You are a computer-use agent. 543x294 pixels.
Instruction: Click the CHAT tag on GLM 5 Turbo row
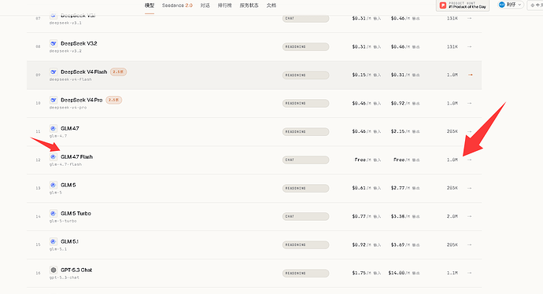pyautogui.click(x=305, y=216)
